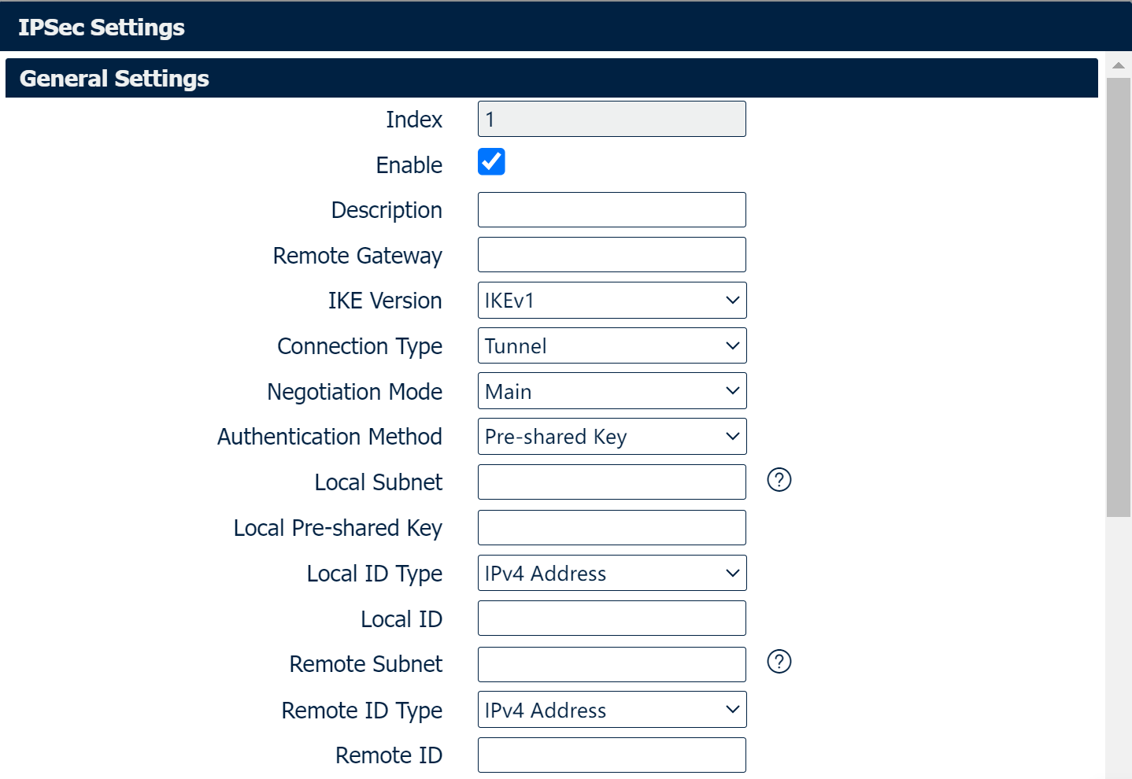Screen dimensions: 1132x779
Task: Open the IKE Version dropdown
Action: tap(612, 301)
